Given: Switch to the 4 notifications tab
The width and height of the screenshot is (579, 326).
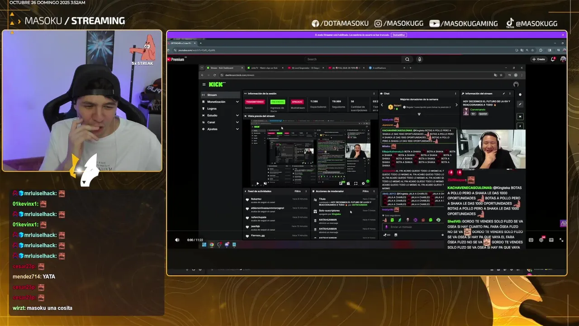Looking at the screenshot, I should point(387,68).
